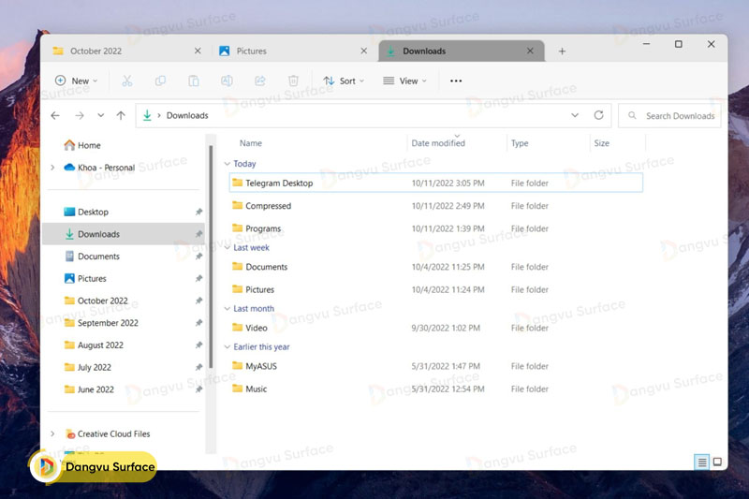Sort by Size column header

(601, 143)
